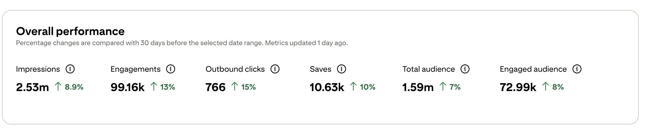The height and width of the screenshot is (130, 648).
Task: Click the 10% saves change percentage
Action: tap(368, 87)
